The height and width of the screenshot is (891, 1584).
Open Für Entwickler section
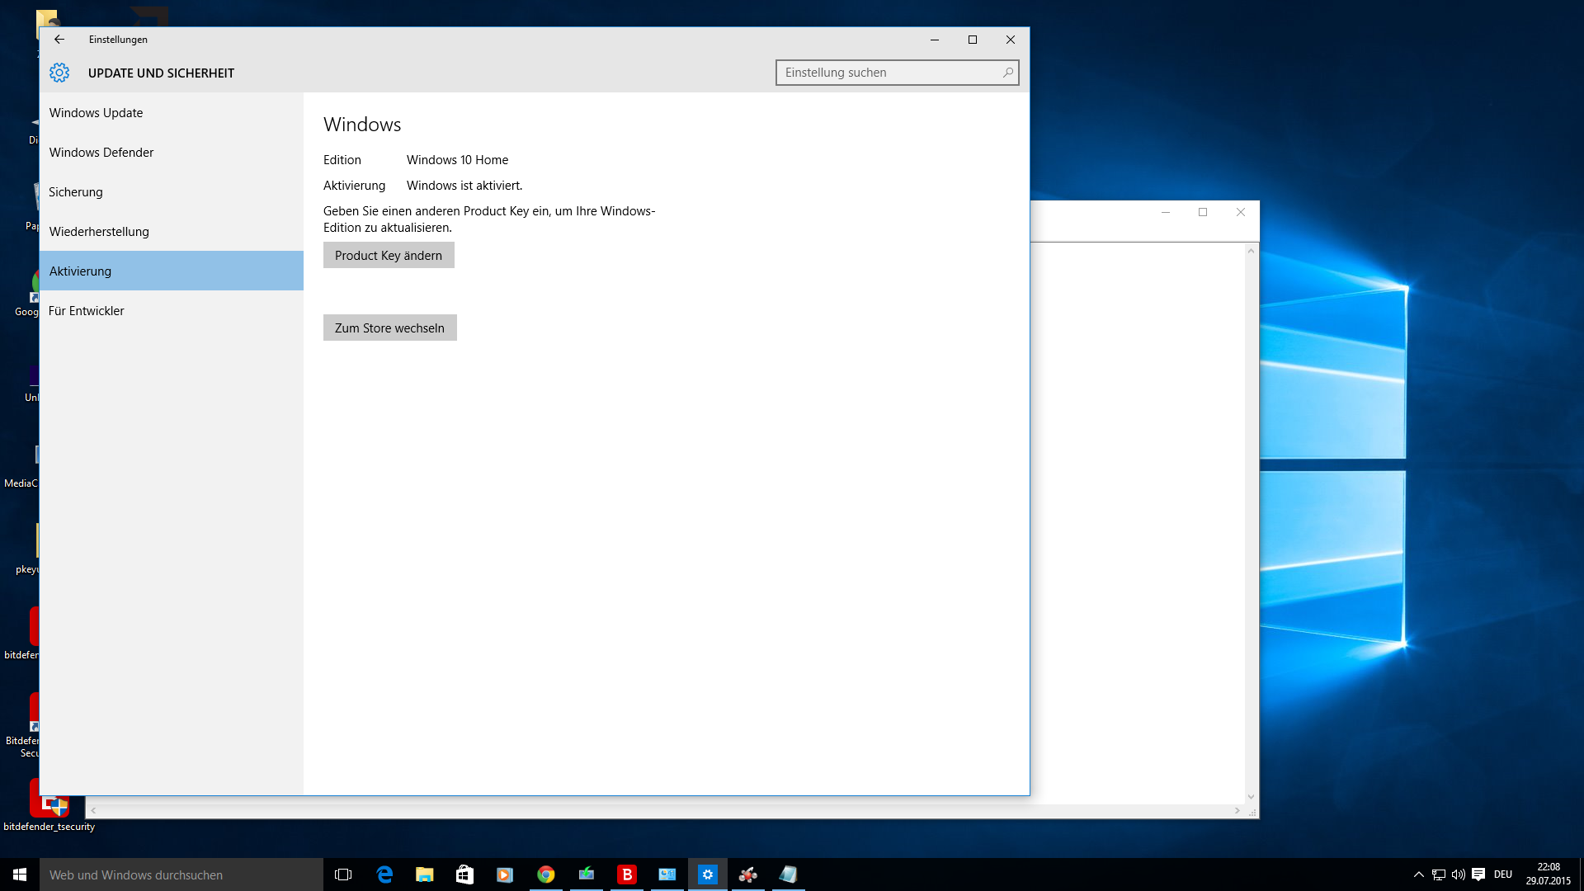point(87,311)
